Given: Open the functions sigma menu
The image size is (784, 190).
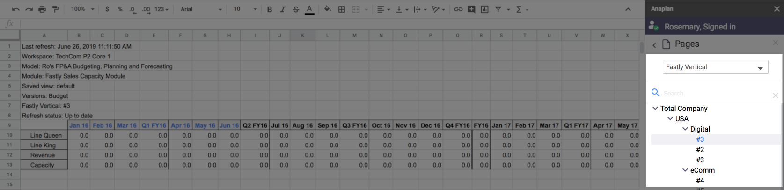Looking at the screenshot, I should (519, 9).
